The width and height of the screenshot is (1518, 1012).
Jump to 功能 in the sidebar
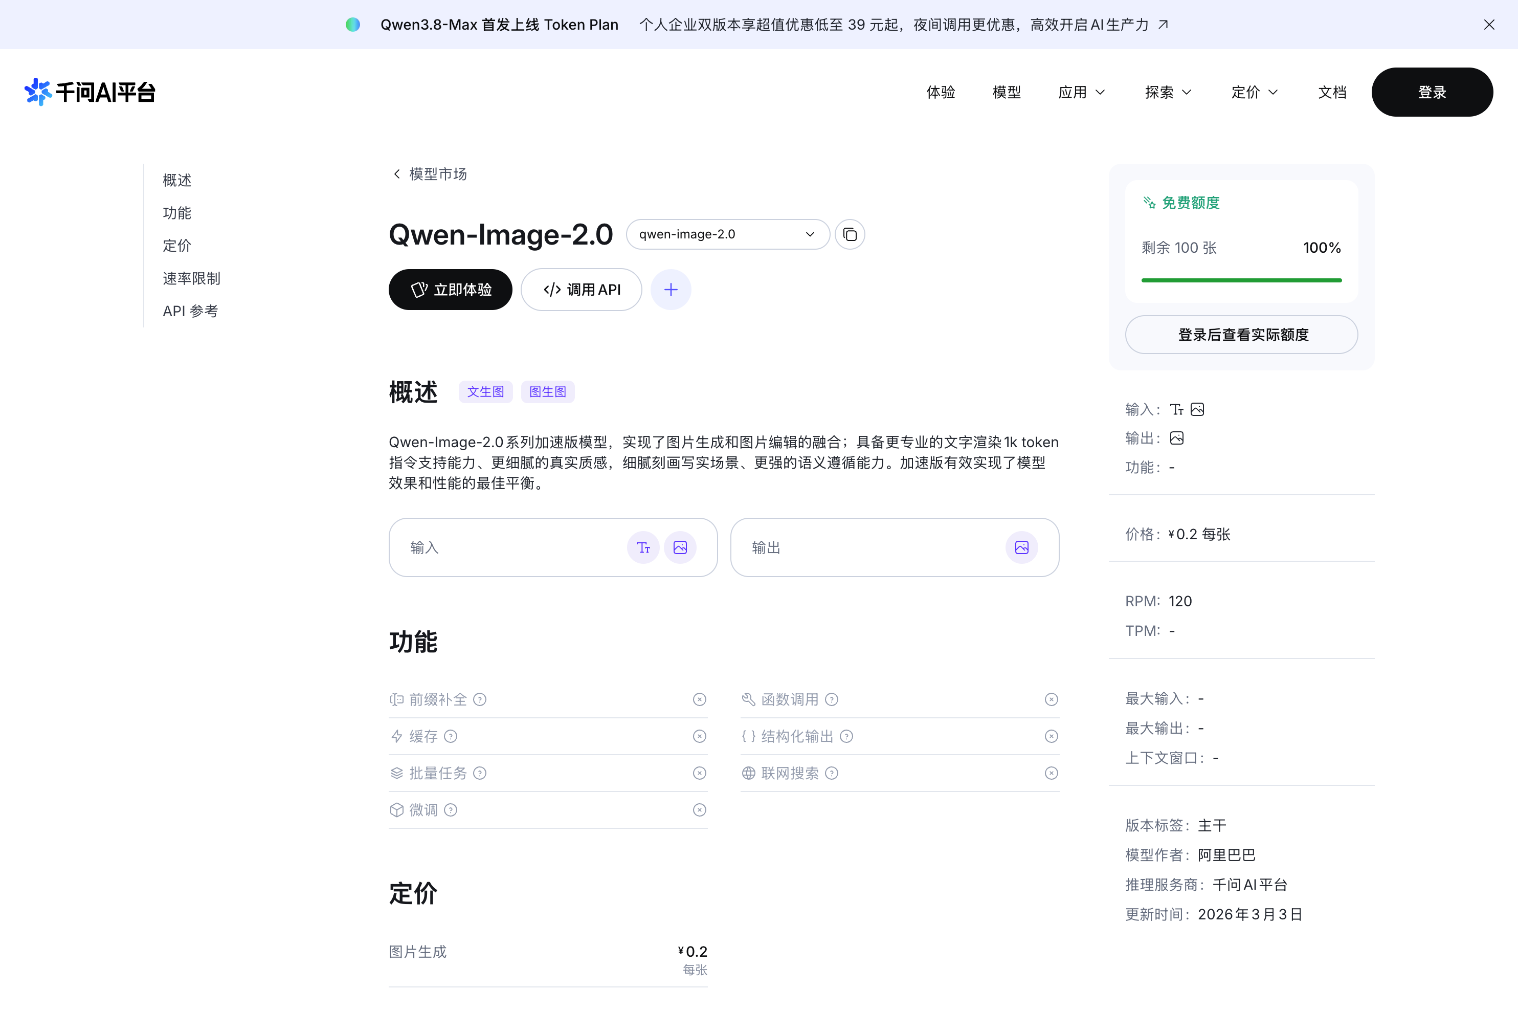177,213
